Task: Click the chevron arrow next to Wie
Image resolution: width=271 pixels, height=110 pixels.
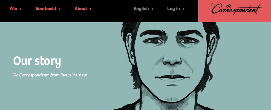Action: tap(21, 9)
